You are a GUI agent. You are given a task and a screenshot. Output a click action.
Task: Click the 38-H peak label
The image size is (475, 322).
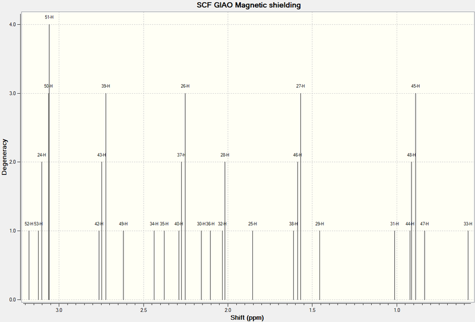tap(293, 224)
